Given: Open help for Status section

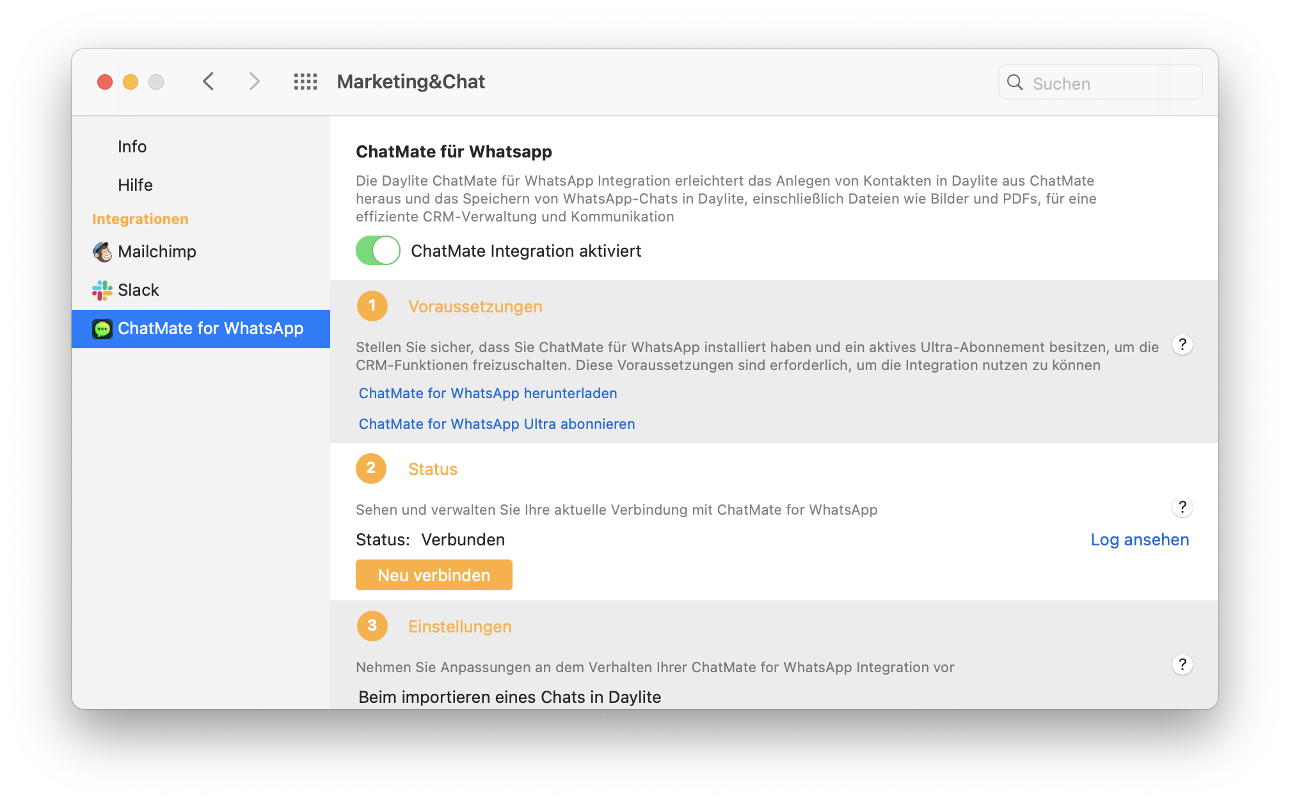Looking at the screenshot, I should [x=1182, y=507].
